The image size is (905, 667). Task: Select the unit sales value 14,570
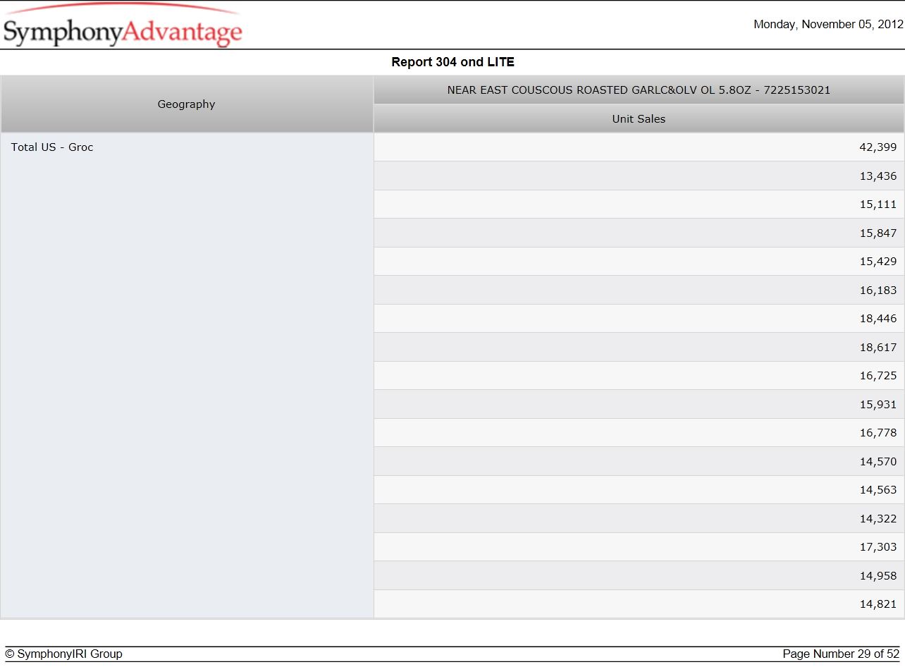tap(878, 462)
